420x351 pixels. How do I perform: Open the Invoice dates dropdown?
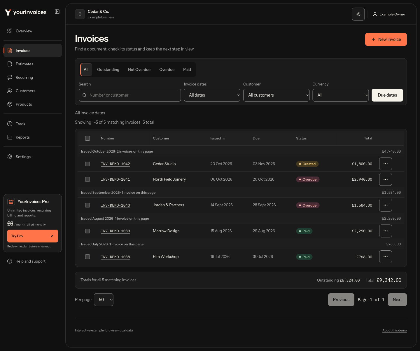[212, 95]
